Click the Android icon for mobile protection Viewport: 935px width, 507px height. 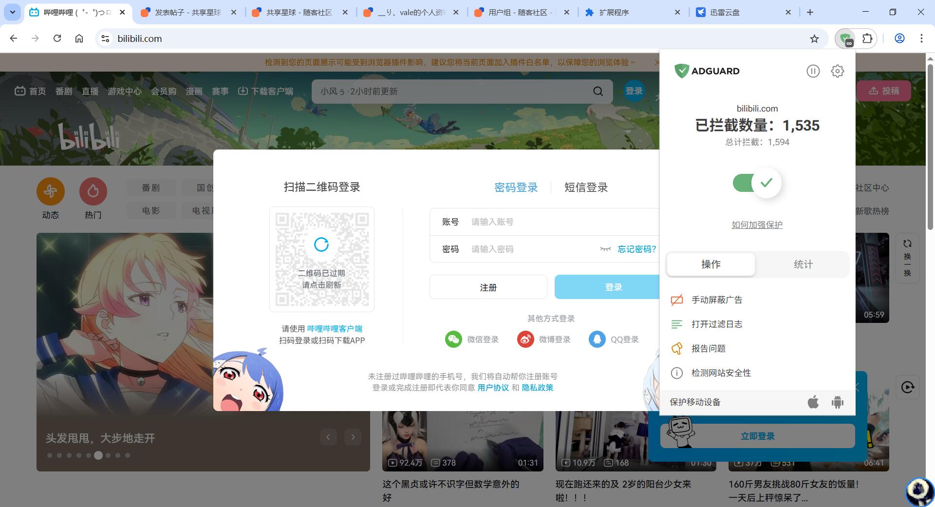pos(838,402)
